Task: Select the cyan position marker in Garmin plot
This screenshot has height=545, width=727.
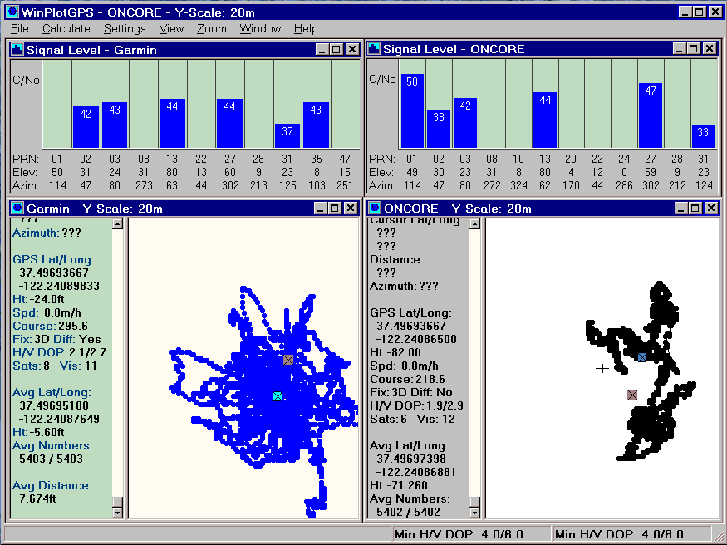Action: [278, 396]
